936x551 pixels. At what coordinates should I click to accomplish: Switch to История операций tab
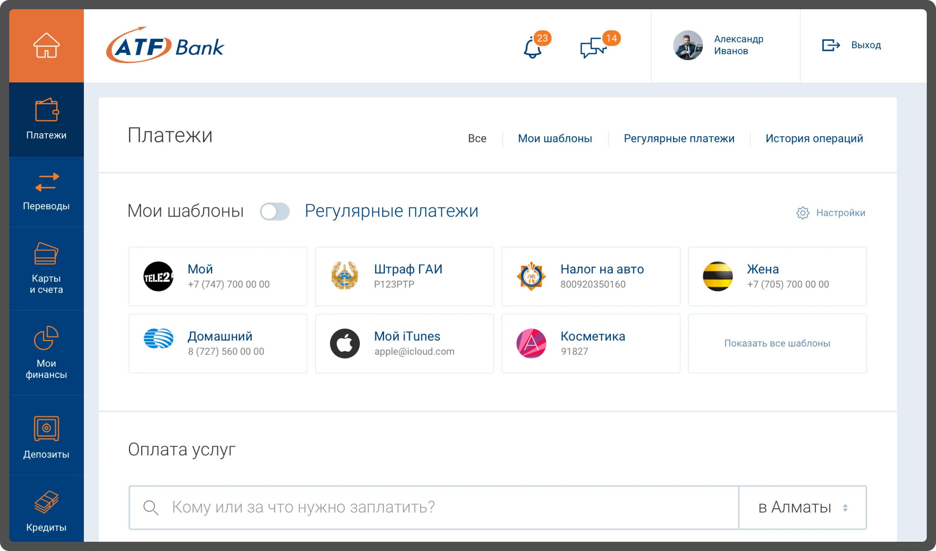click(x=814, y=139)
